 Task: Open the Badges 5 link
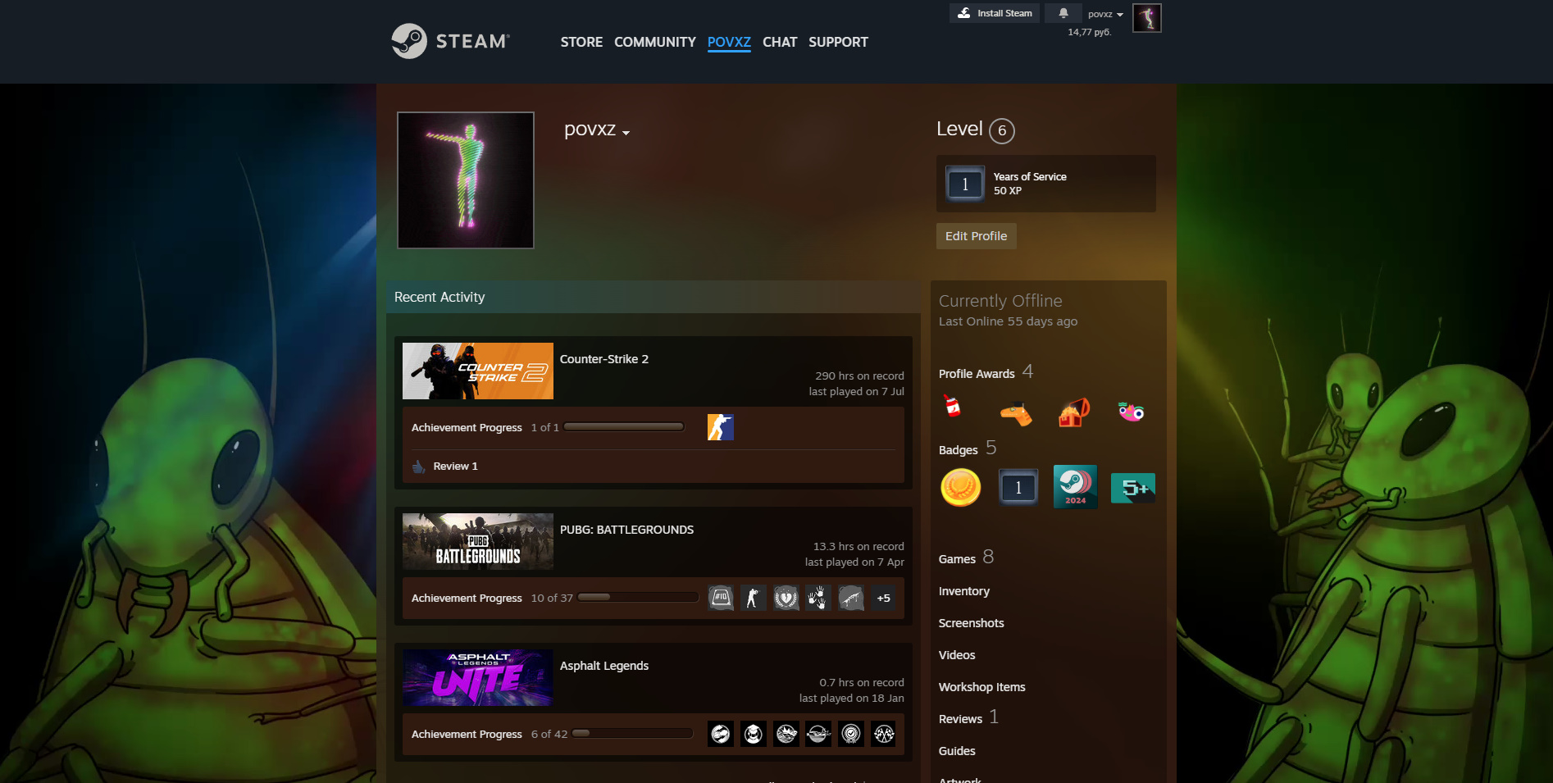pyautogui.click(x=968, y=448)
